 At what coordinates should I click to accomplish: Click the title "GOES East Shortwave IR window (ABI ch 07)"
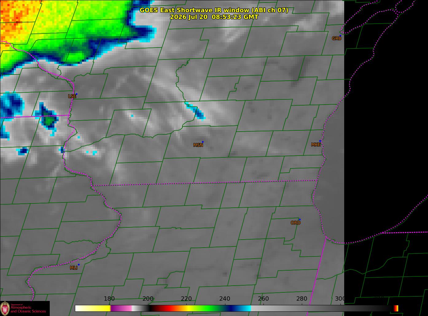click(x=214, y=10)
